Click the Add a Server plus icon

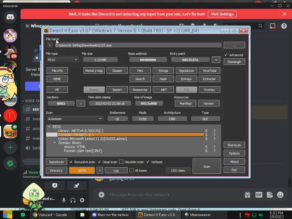pyautogui.click(x=10, y=147)
